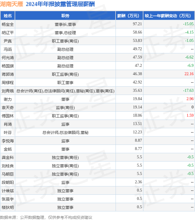Select the salary value 53.83
The width and height of the screenshot is (195, 220).
137,40
